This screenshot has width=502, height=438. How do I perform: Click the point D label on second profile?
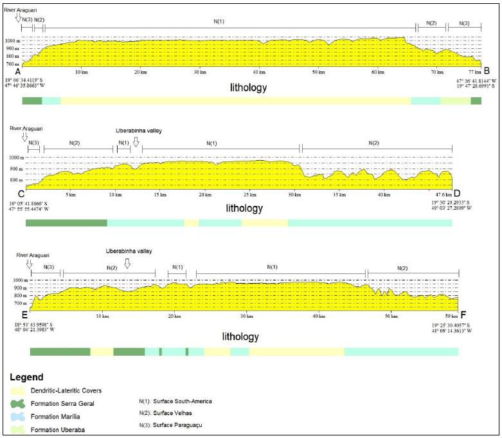pos(456,193)
